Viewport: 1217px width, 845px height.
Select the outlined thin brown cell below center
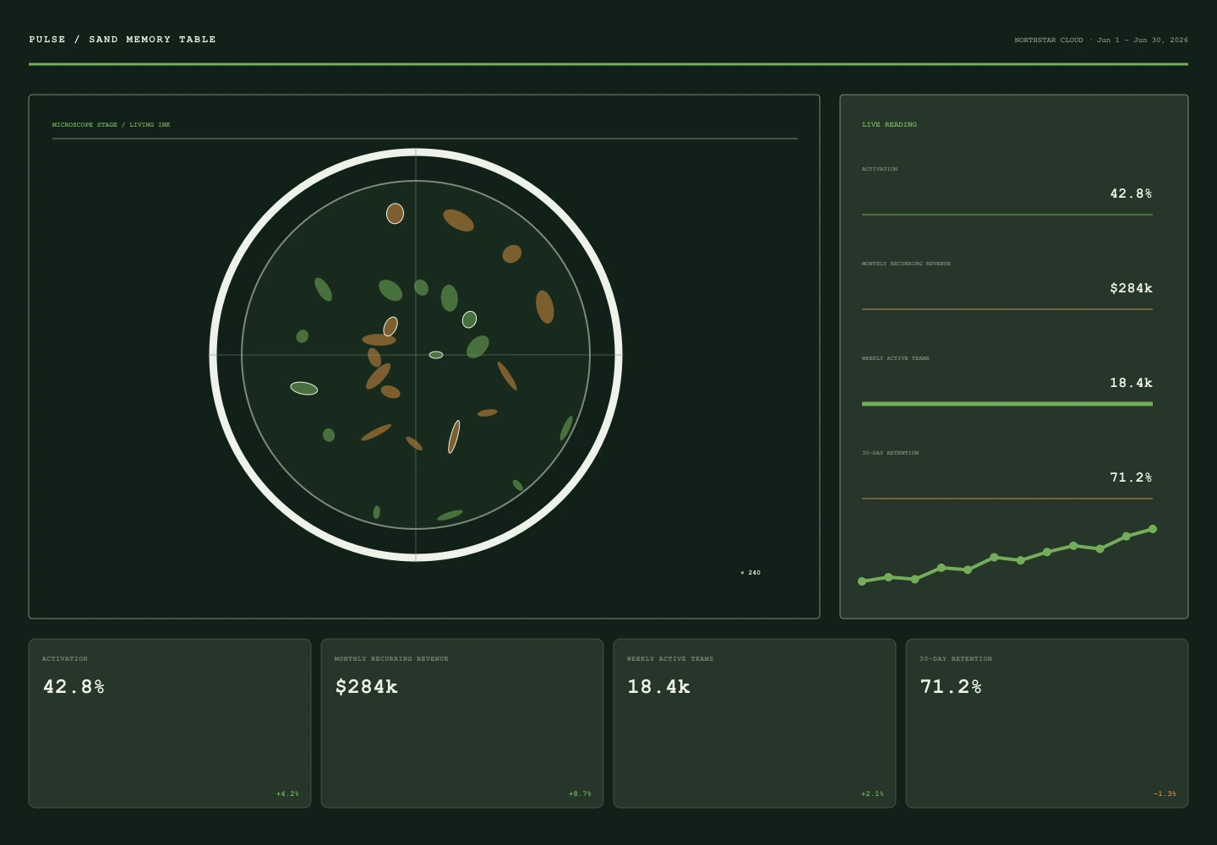pyautogui.click(x=454, y=437)
